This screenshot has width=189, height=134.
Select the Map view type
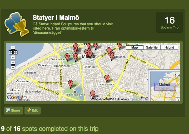coord(135,47)
